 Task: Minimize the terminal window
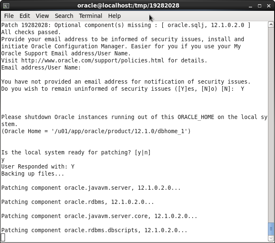250,6
